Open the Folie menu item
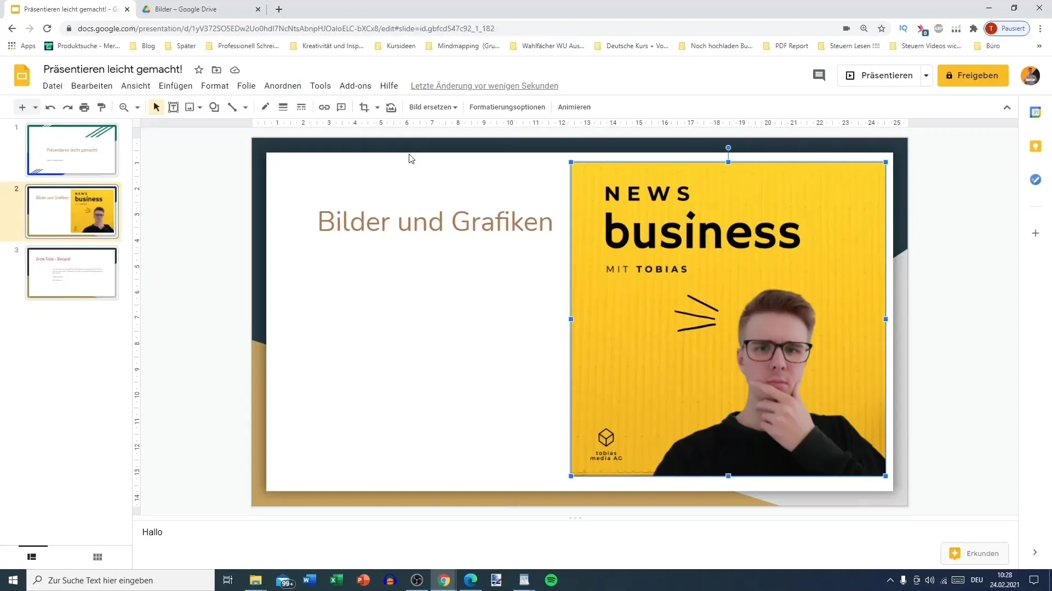Screen dimensions: 1052x591 pyautogui.click(x=245, y=86)
